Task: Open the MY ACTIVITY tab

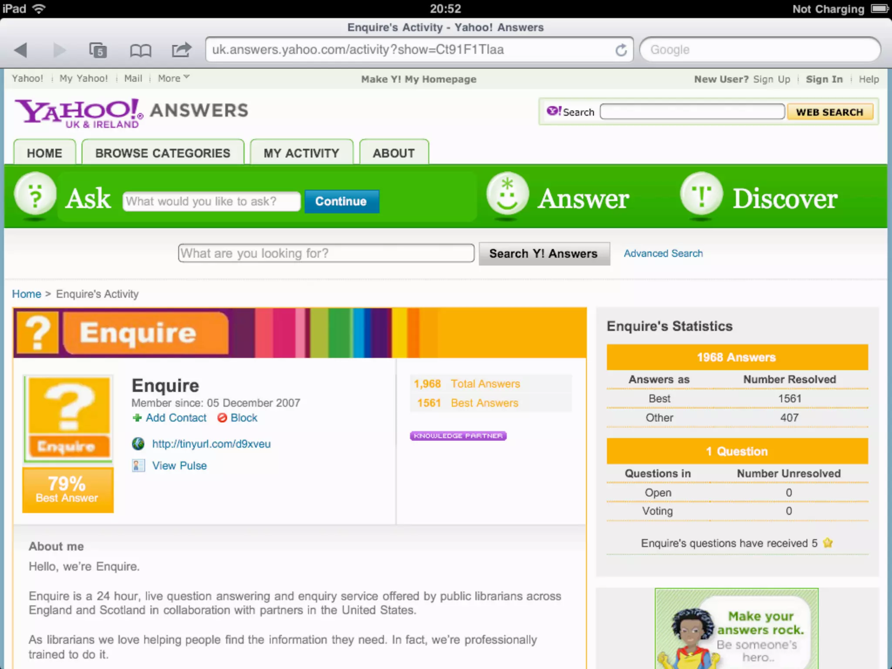Action: click(x=301, y=153)
